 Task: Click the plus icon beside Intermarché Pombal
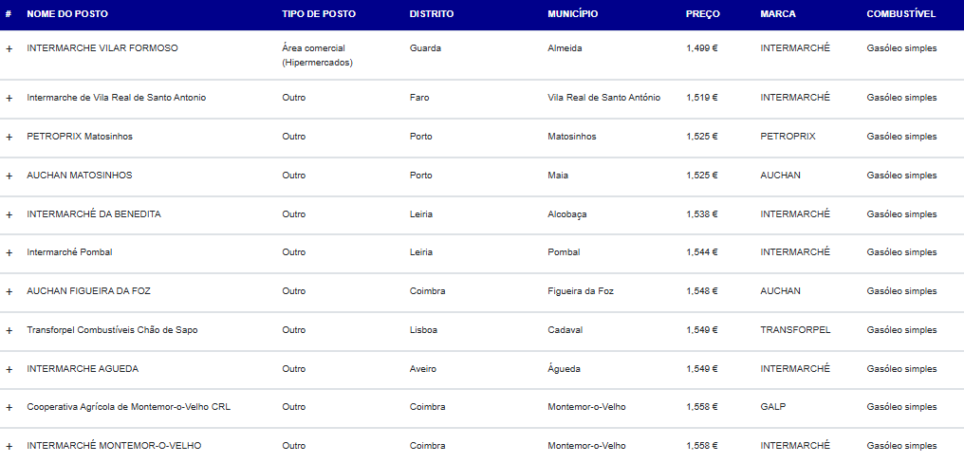(9, 252)
